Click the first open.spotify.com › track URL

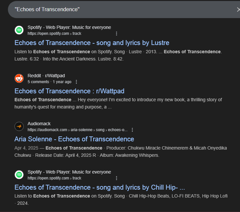(x=54, y=34)
